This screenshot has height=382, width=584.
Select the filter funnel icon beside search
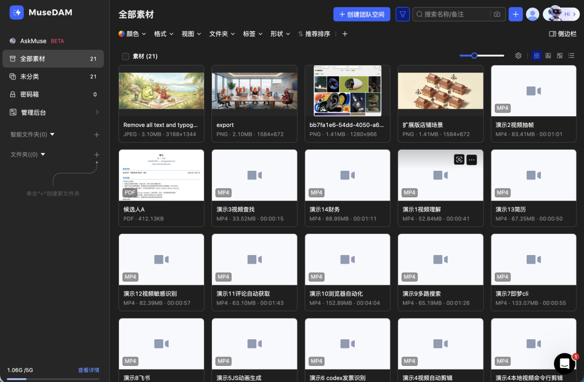coord(402,14)
